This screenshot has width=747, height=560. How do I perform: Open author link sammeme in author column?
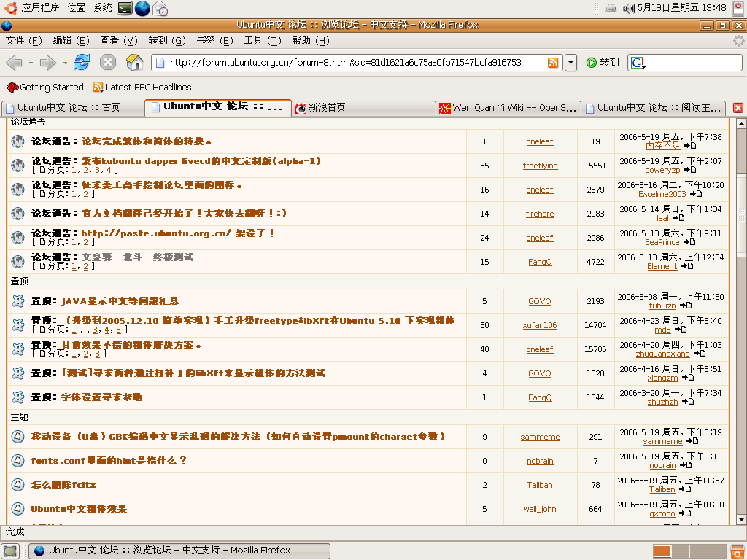click(540, 437)
